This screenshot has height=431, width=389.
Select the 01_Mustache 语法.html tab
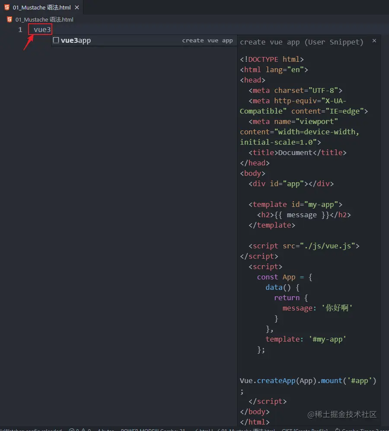coord(41,7)
